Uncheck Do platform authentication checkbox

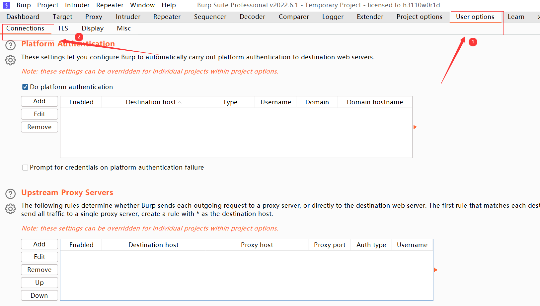(25, 87)
